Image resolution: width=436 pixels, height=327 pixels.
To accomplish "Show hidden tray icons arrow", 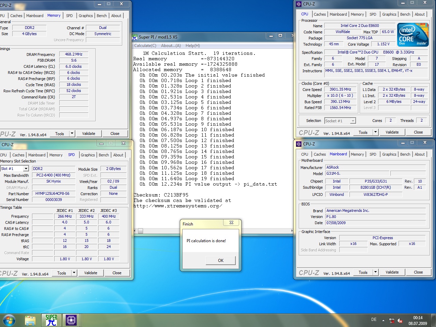I will (383, 321).
